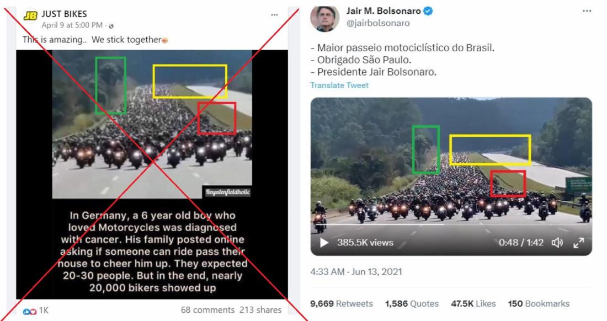This screenshot has height=321, width=607.
Task: Open the 47.5K Likes list
Action: click(473, 303)
